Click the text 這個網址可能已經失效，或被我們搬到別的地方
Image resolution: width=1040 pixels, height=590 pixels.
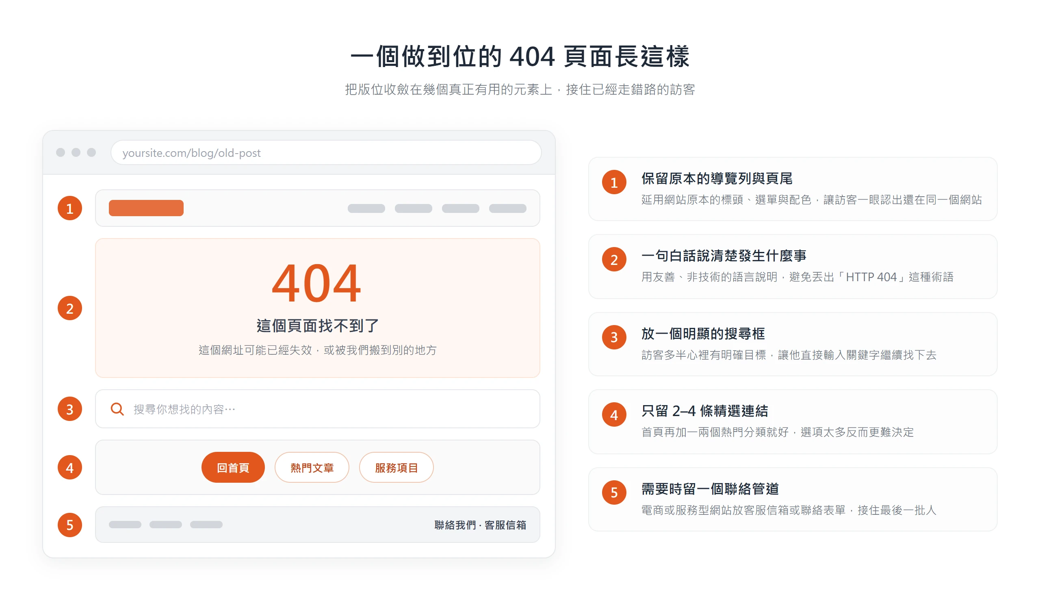click(x=317, y=350)
